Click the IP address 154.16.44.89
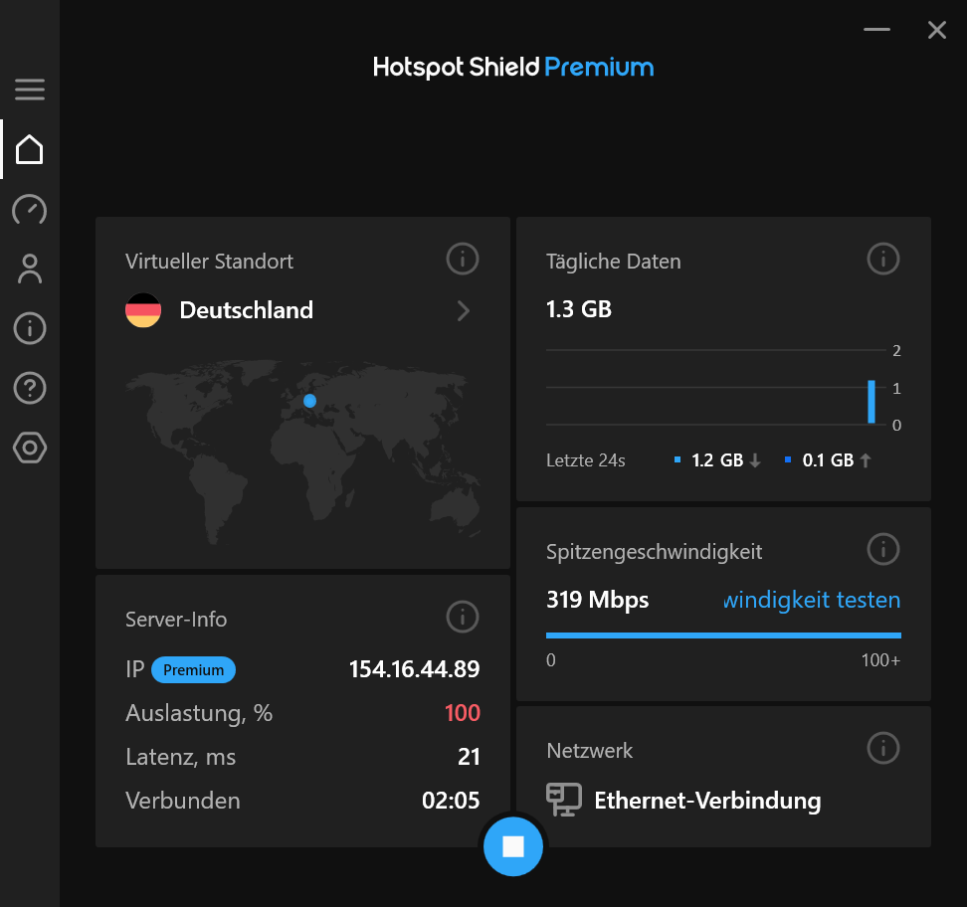Viewport: 967px width, 907px height. tap(415, 669)
